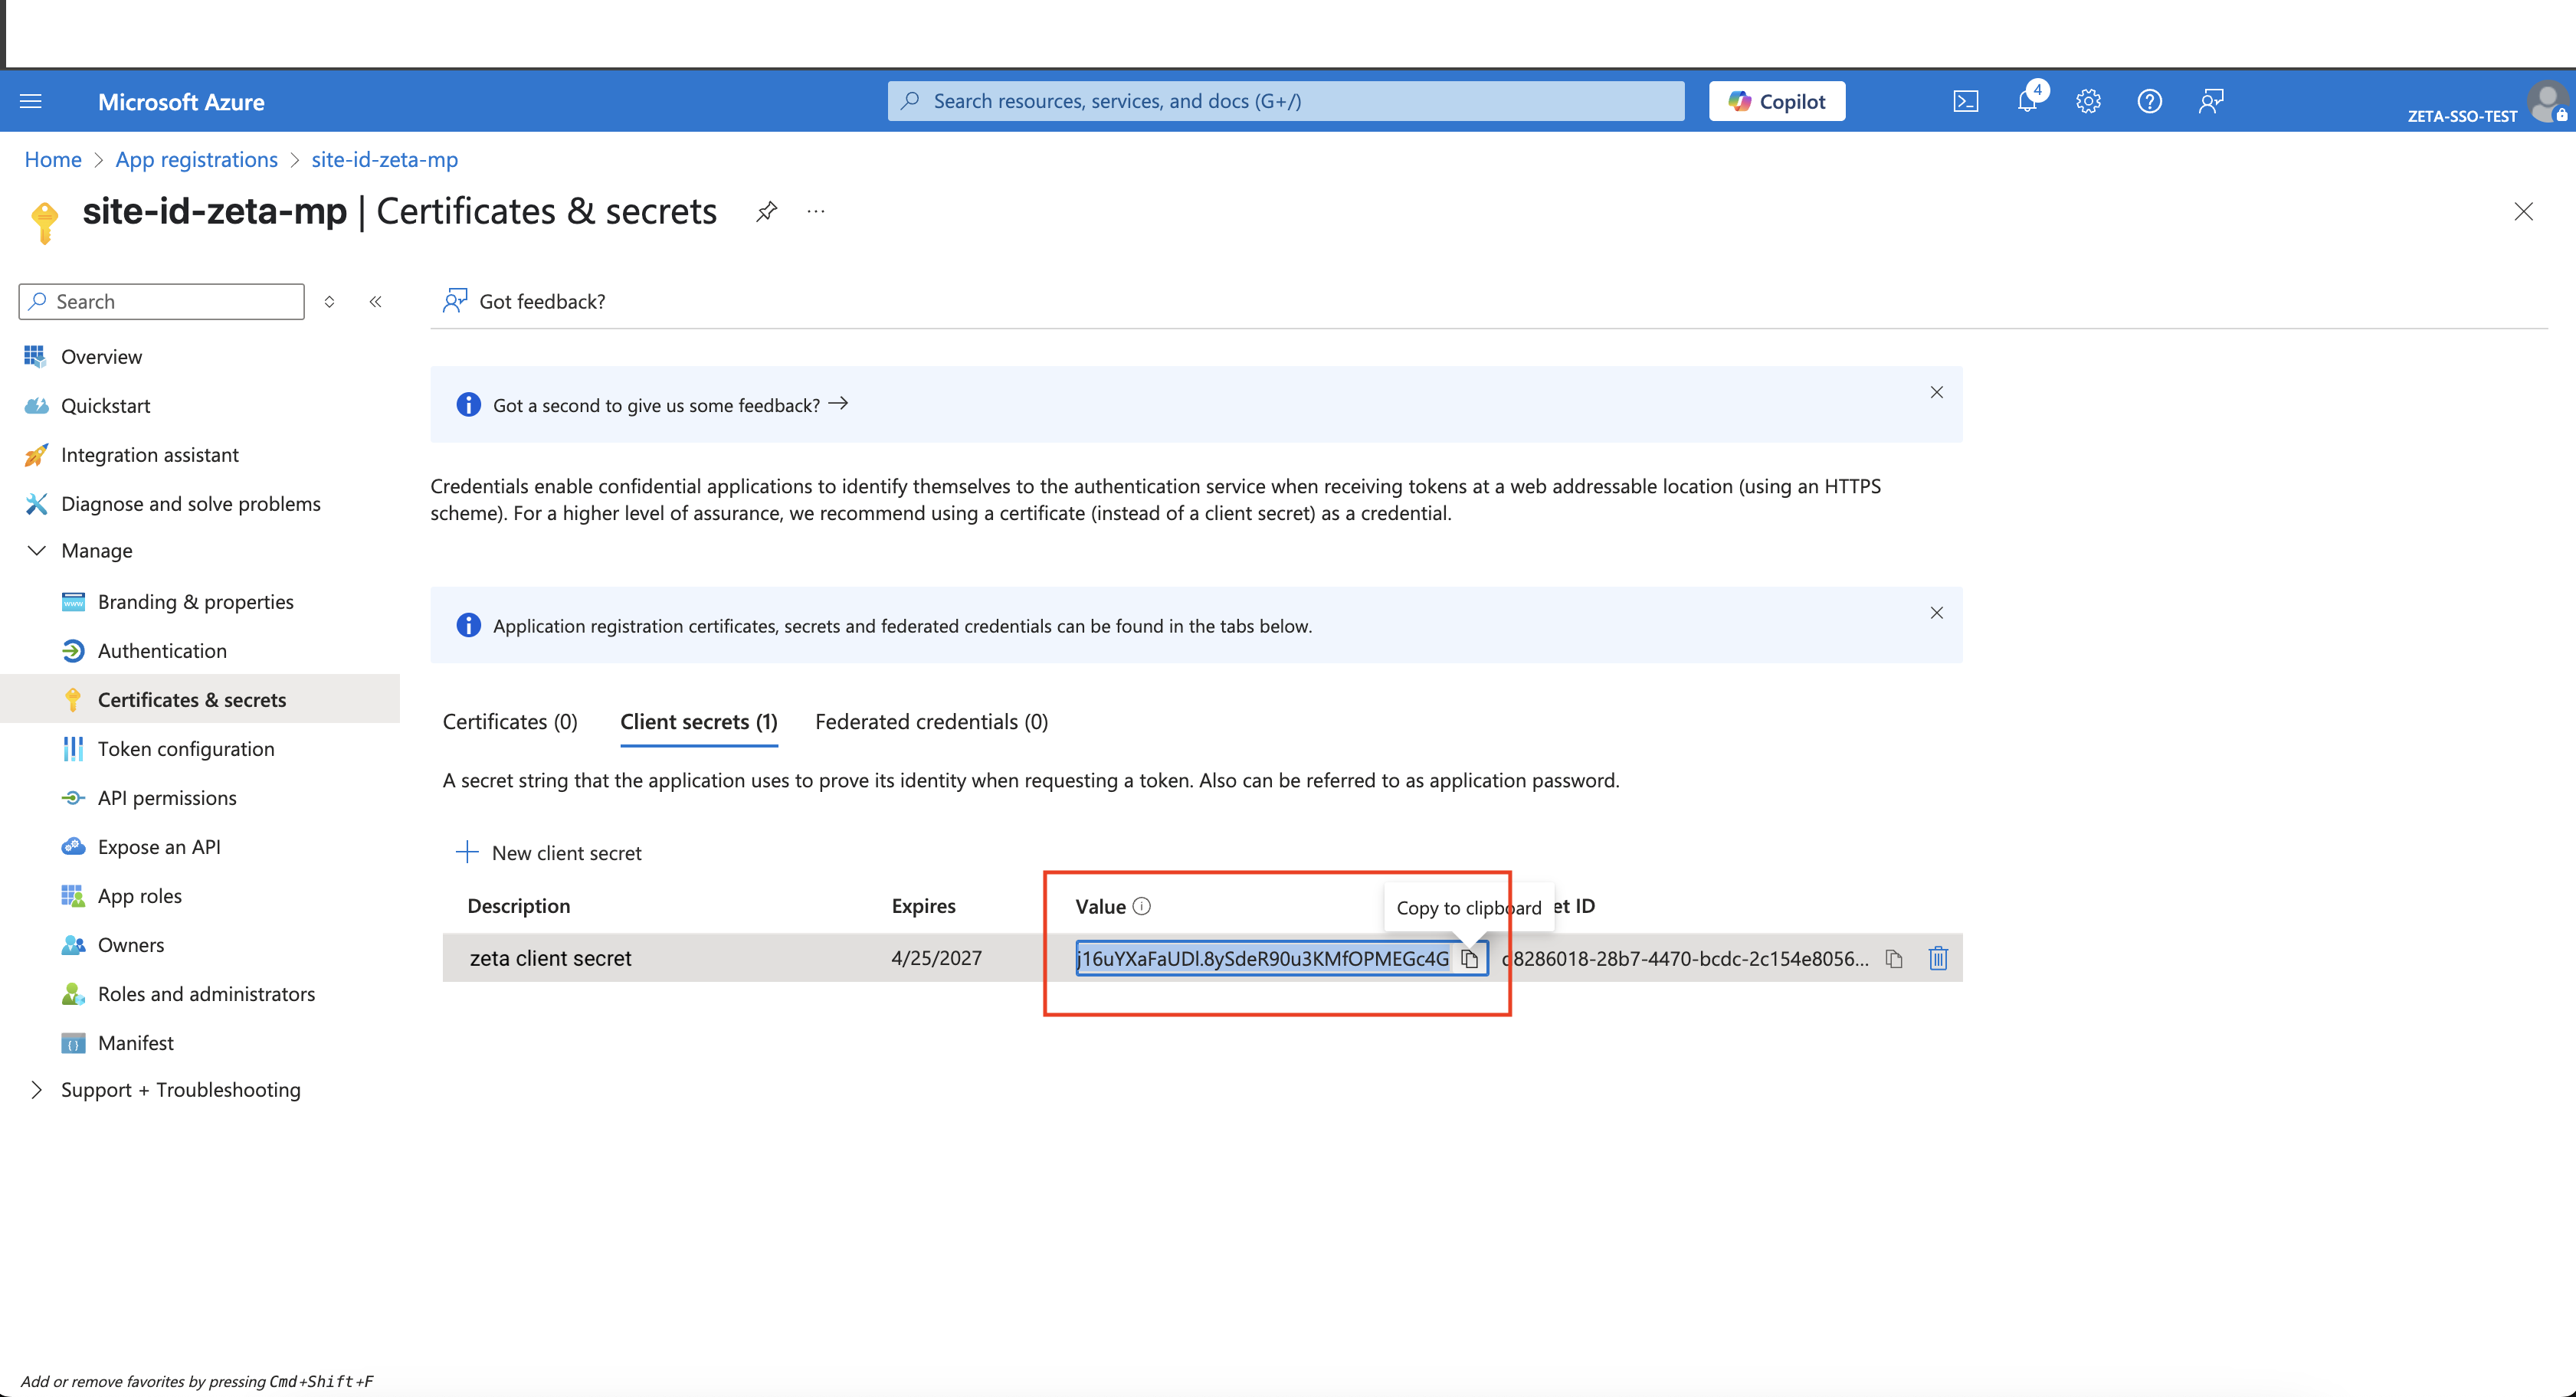Open the notifications bell
Image resolution: width=2576 pixels, height=1397 pixels.
2027,101
